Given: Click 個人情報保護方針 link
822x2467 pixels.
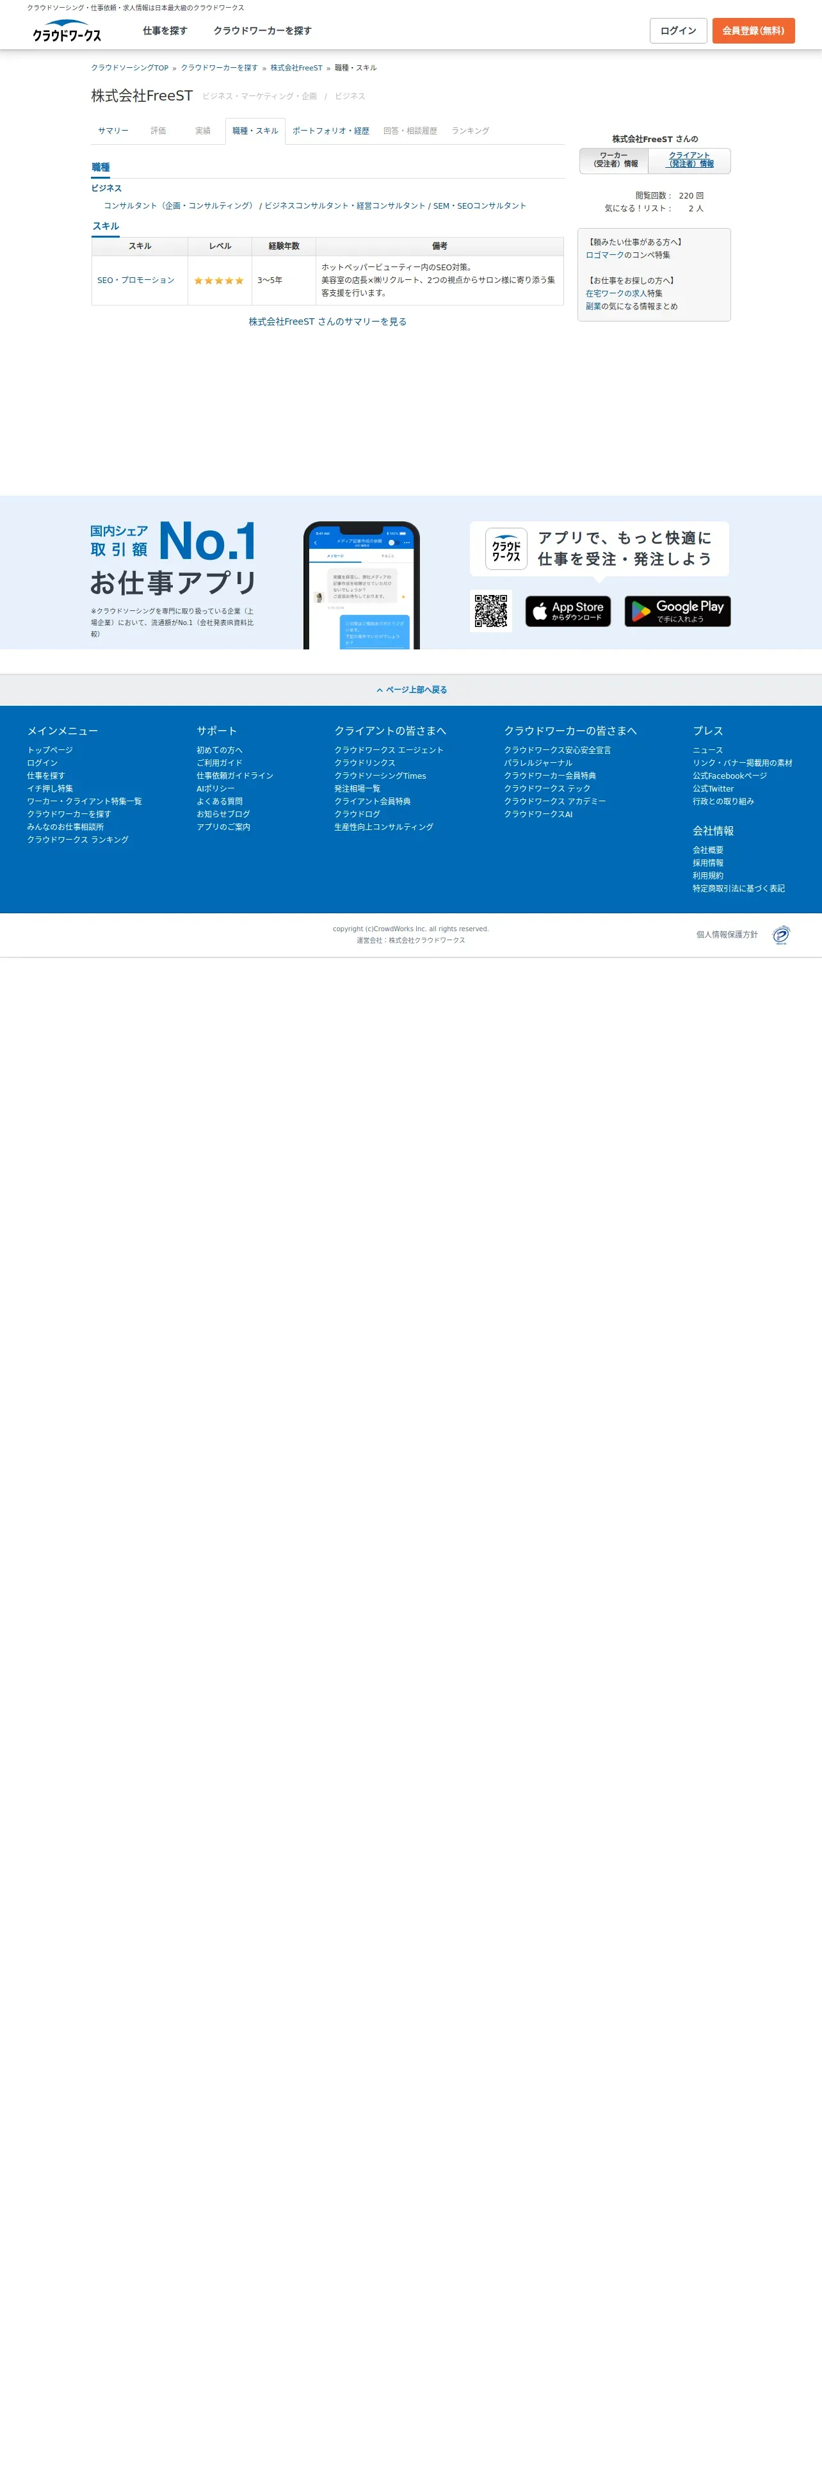Looking at the screenshot, I should click(727, 934).
